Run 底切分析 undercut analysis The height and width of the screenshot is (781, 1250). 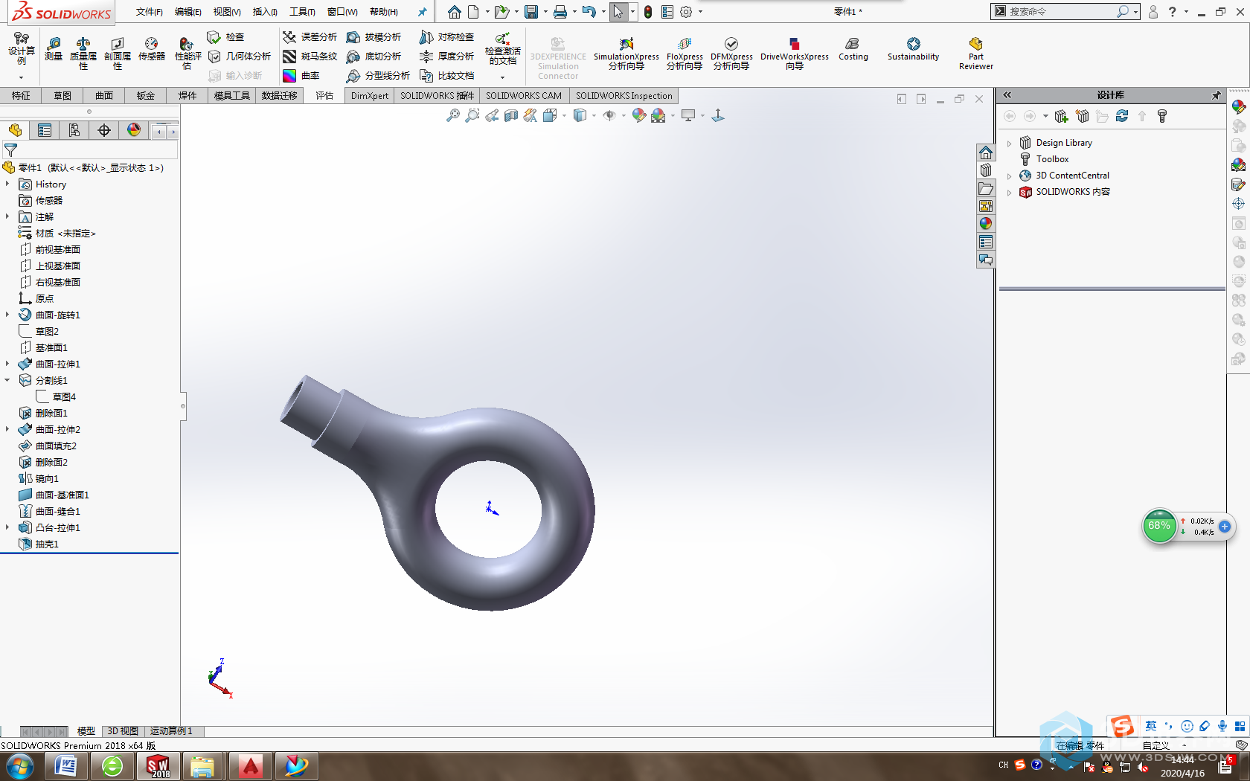(374, 56)
